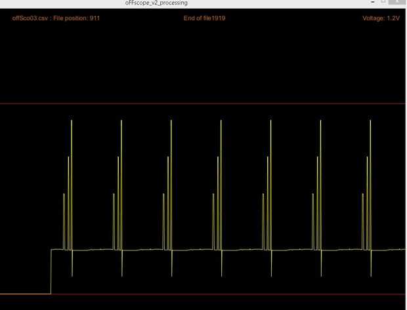The image size is (407, 310).
Task: Click the 'Voltage: 1.2V' readout
Action: tap(381, 18)
